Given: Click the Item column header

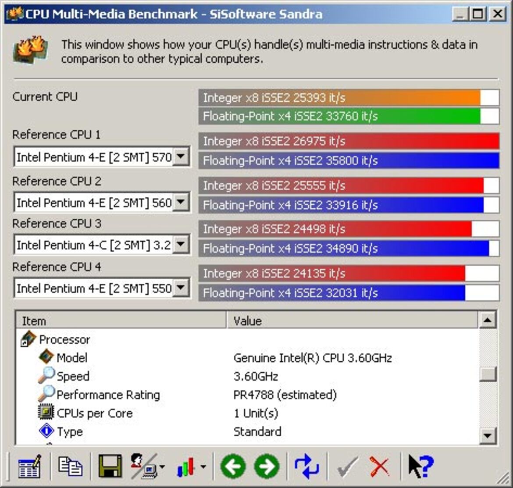Looking at the screenshot, I should click(x=121, y=320).
